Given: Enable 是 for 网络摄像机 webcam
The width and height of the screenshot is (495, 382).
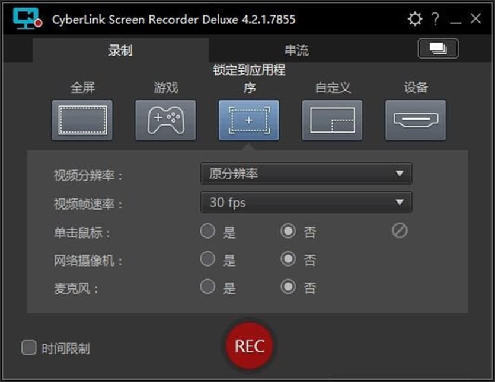Looking at the screenshot, I should (208, 259).
